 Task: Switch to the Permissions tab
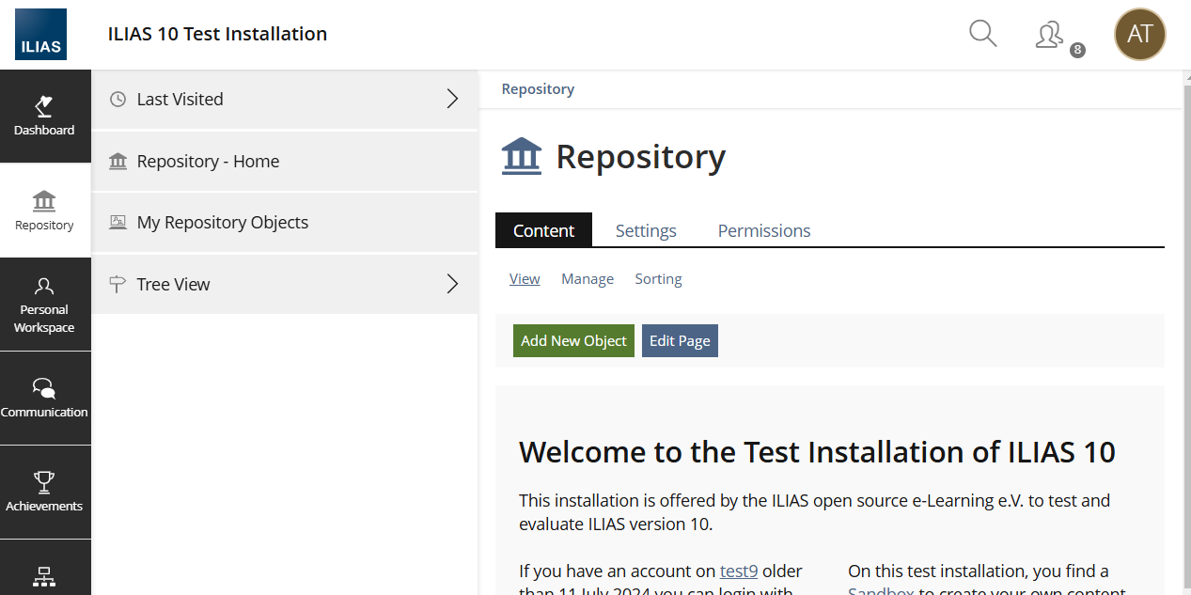[763, 230]
